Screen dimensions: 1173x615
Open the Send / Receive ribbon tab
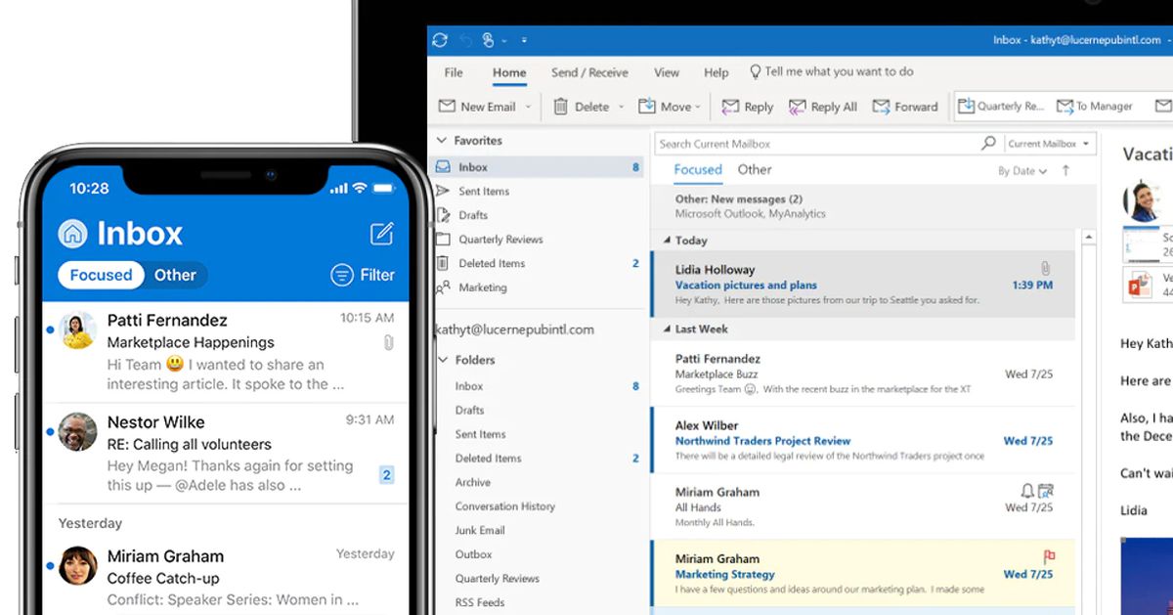[x=589, y=71]
